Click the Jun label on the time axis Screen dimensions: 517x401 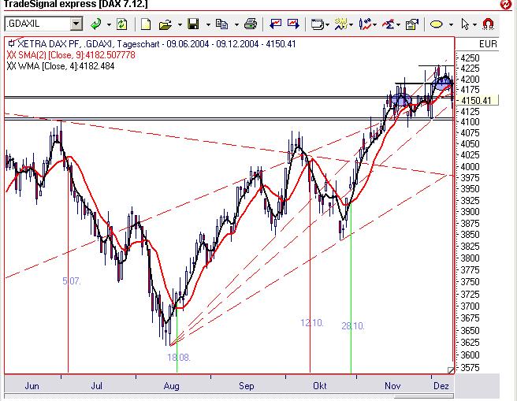point(32,386)
